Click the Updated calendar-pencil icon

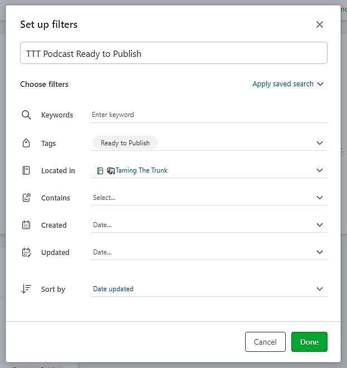click(26, 252)
